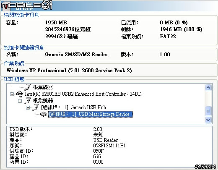Click the hub icon next to Generic USB Hub
The width and height of the screenshot is (218, 170).
pos(36,107)
